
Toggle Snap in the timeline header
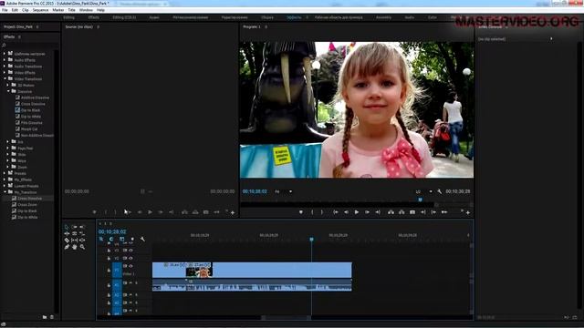(x=111, y=239)
